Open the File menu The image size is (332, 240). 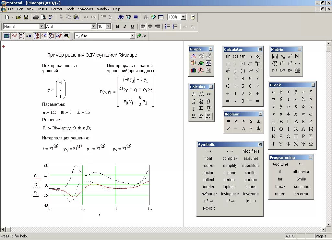pos(11,9)
